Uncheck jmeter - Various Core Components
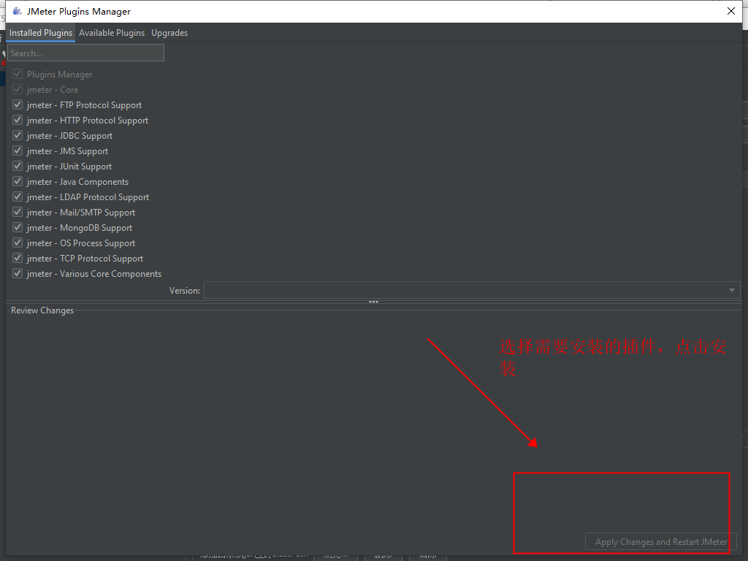The width and height of the screenshot is (748, 561). pos(18,273)
